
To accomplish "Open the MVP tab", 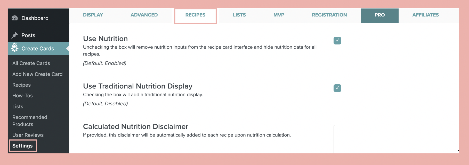I will [x=279, y=15].
